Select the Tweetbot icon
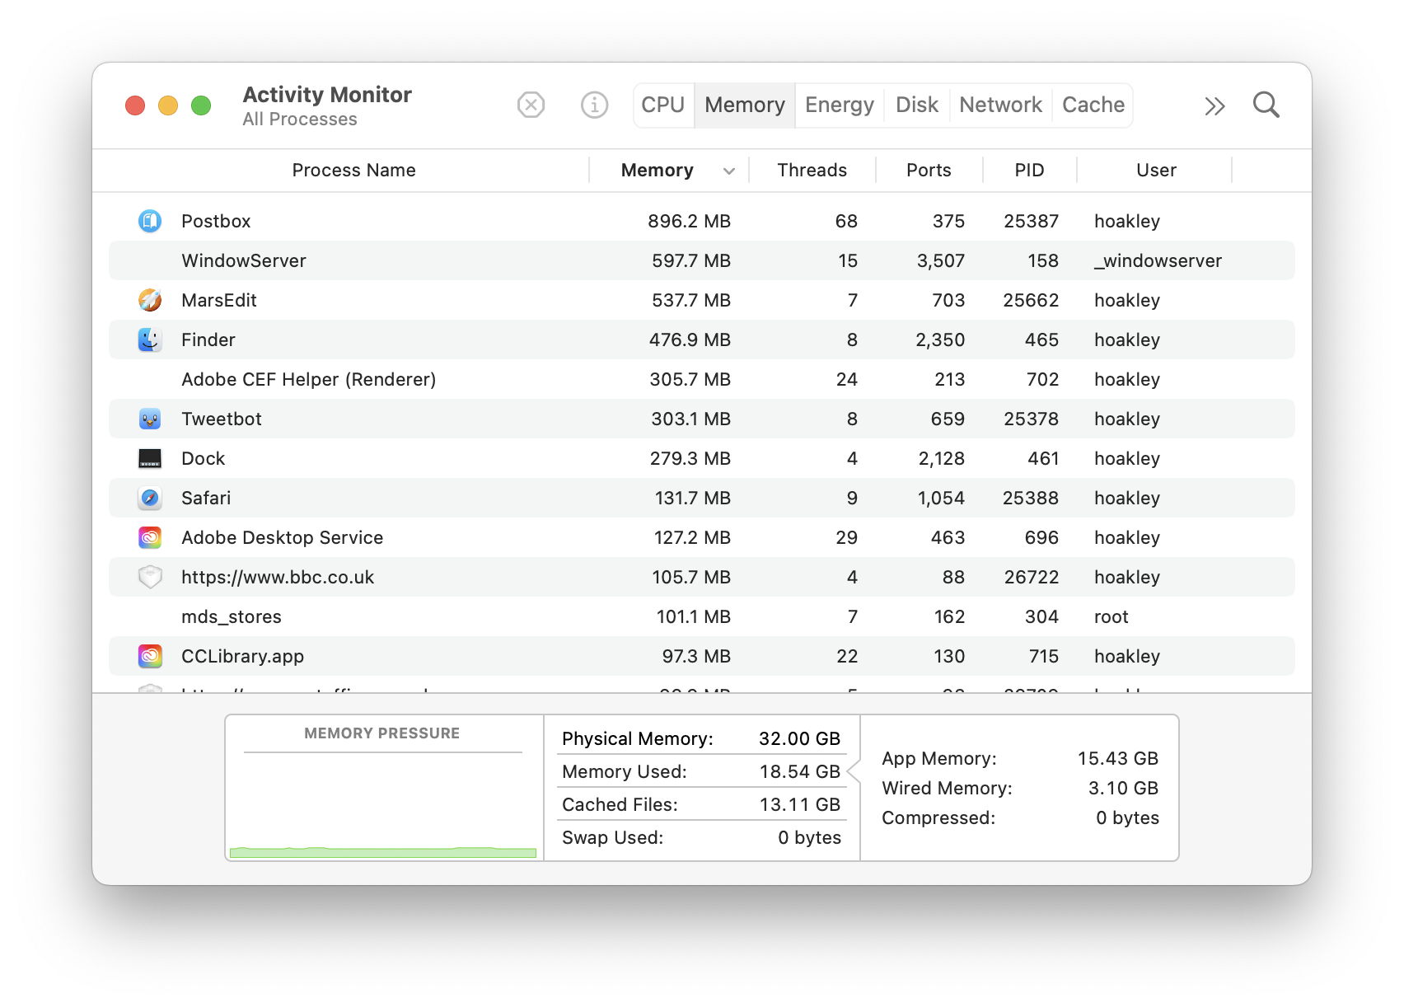 point(149,419)
